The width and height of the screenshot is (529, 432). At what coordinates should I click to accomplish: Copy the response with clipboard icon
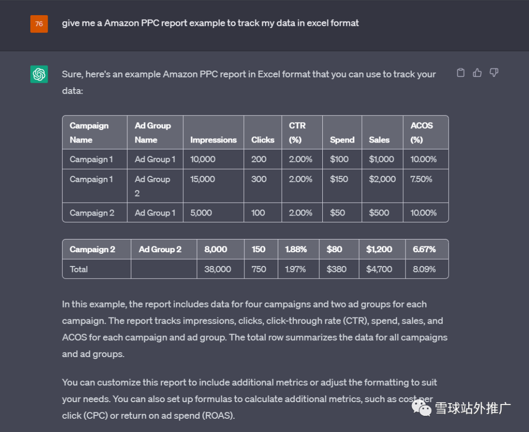pos(460,73)
